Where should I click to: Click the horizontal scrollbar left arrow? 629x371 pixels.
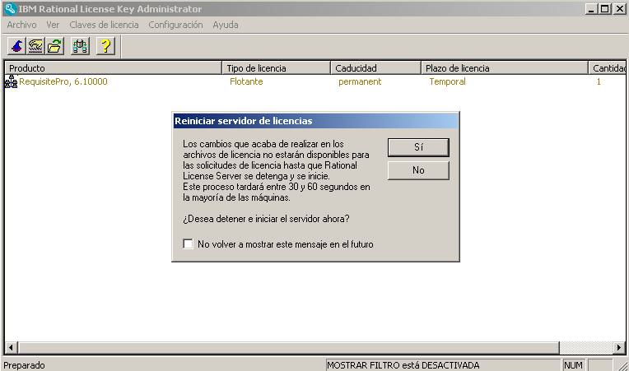pyautogui.click(x=12, y=347)
